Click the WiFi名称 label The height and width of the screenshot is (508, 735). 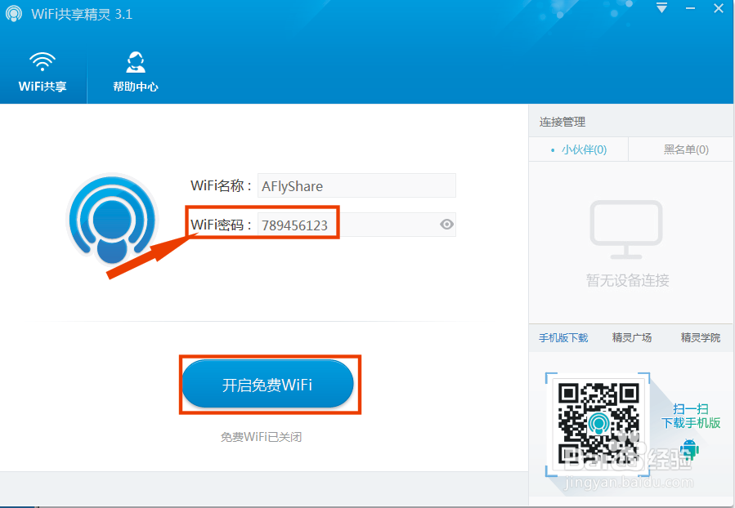222,185
